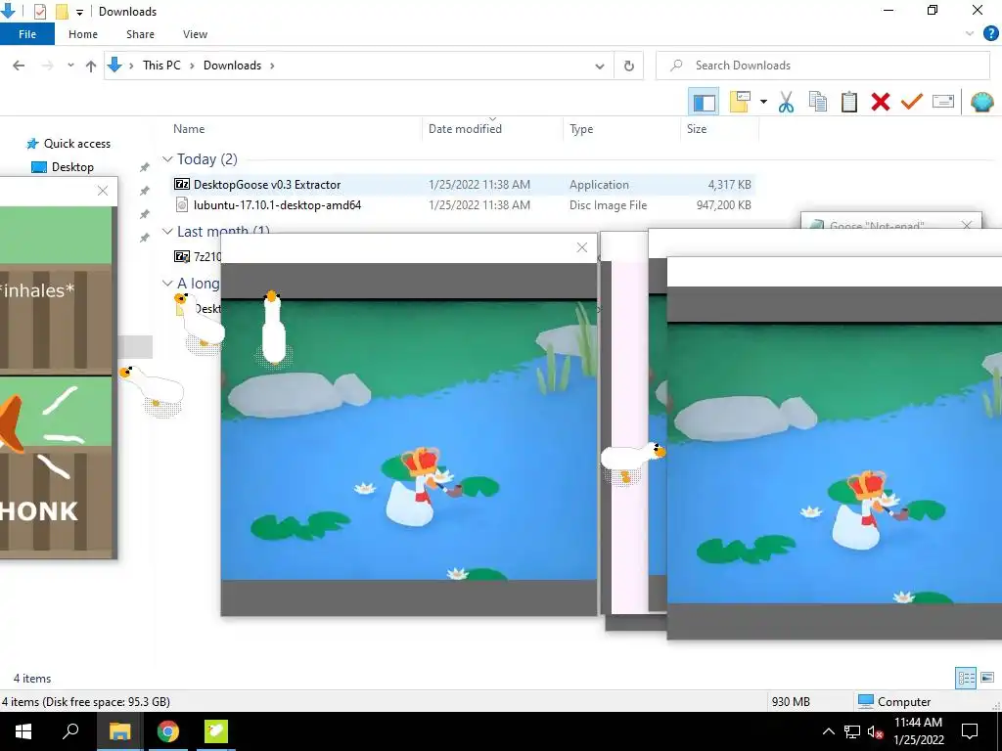Click the Computer status bar label
The height and width of the screenshot is (751, 1002).
903,702
